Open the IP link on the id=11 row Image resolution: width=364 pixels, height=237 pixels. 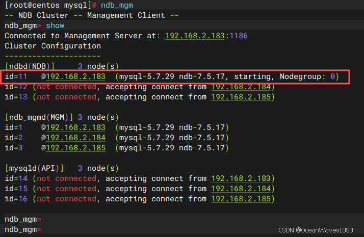(x=75, y=76)
